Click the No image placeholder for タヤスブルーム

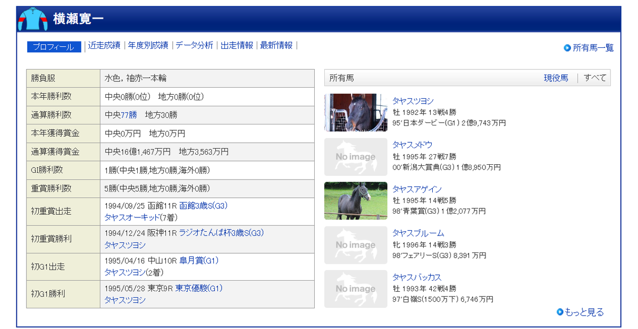tap(355, 244)
